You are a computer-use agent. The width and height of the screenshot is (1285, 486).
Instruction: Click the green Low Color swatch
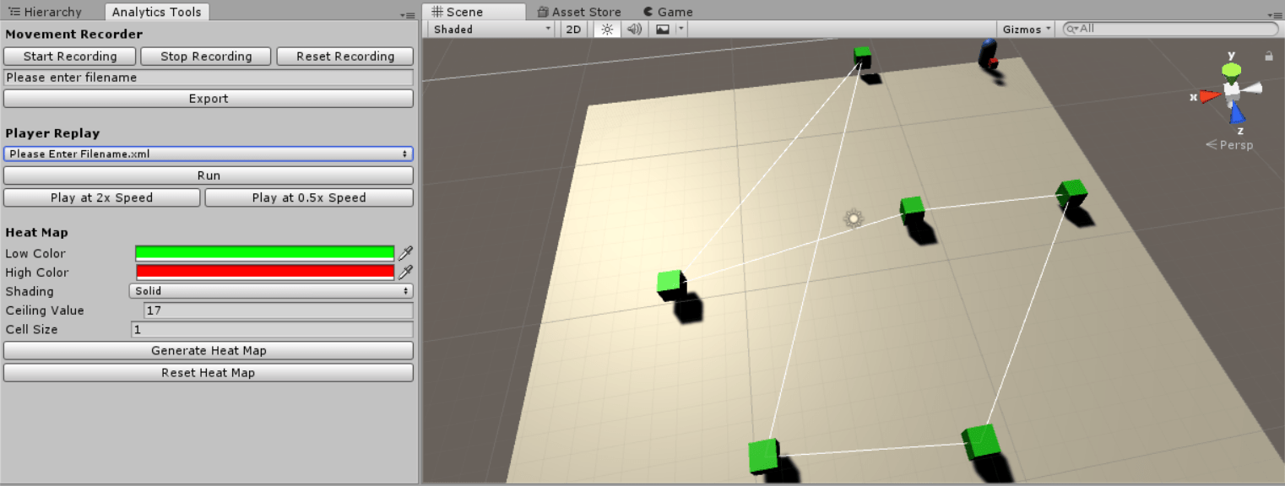264,253
